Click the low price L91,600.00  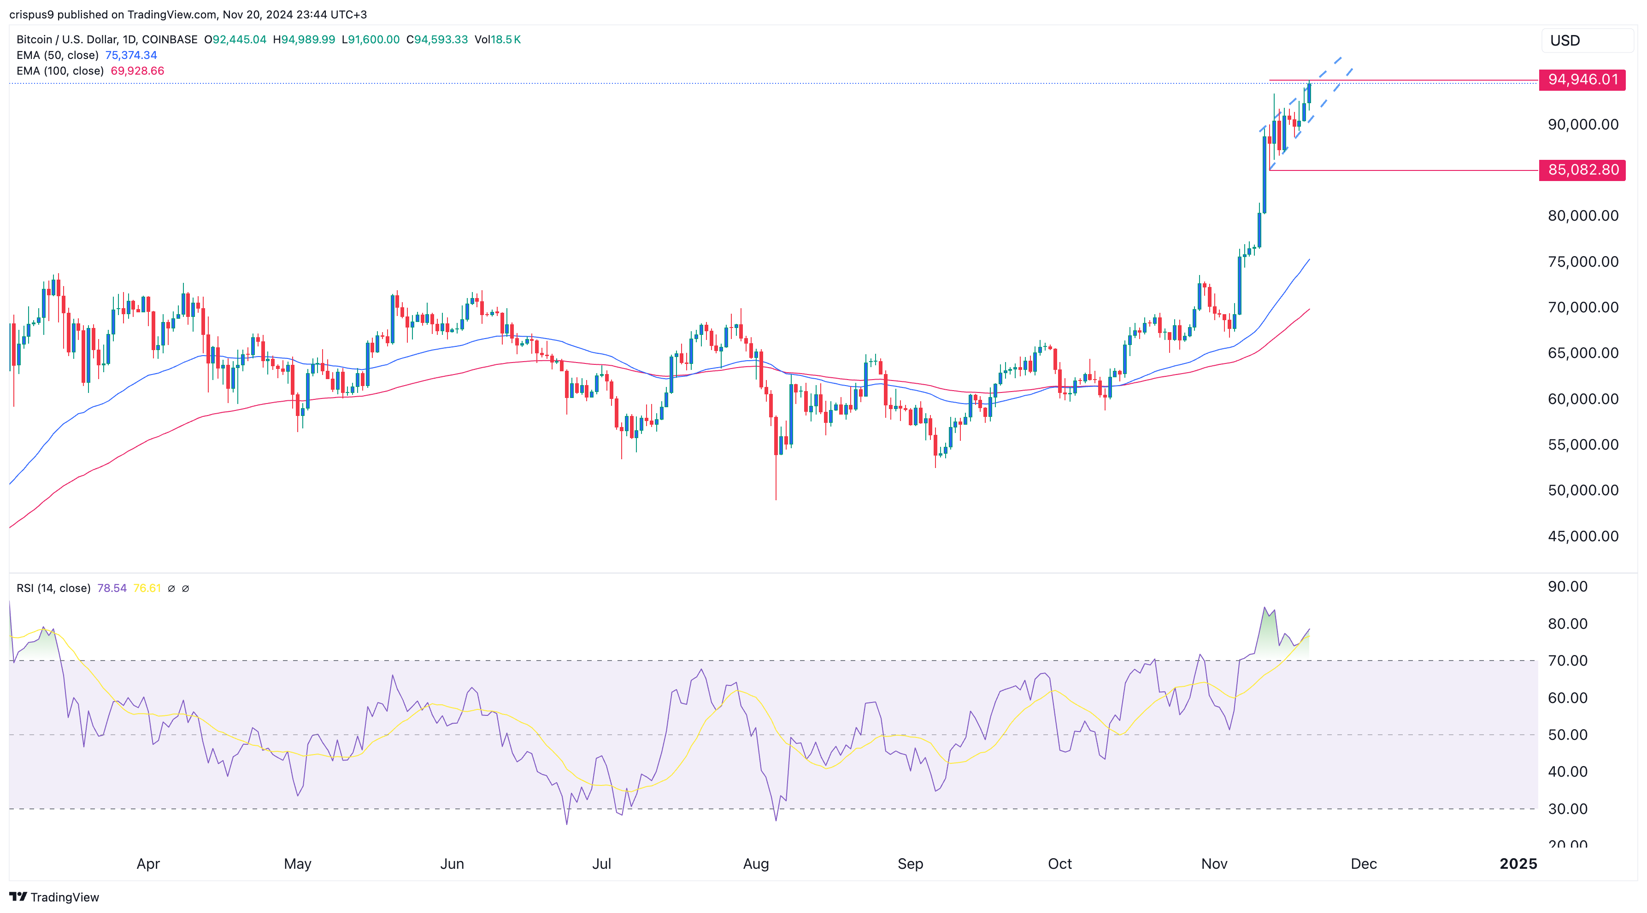(x=371, y=40)
